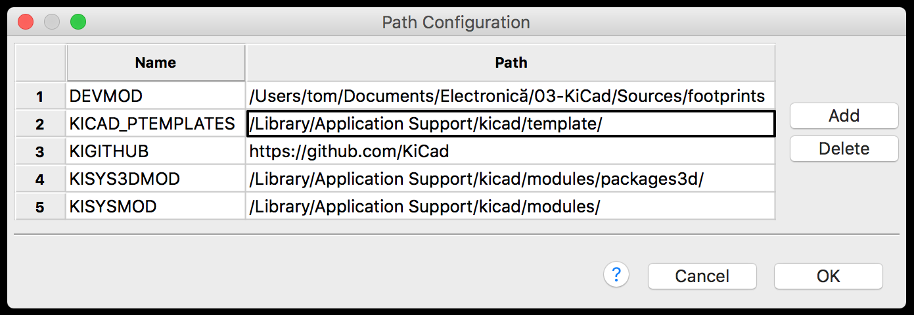914x315 pixels.
Task: Select row 1 header
Action: (40, 97)
